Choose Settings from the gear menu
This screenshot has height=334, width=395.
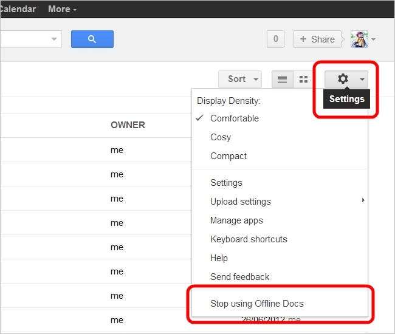(226, 183)
